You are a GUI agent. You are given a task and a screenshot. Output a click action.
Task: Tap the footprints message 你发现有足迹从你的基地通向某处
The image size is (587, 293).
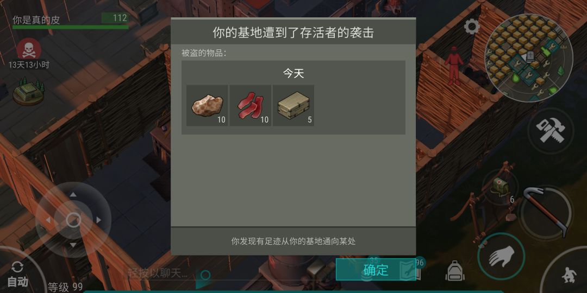pyautogui.click(x=293, y=241)
